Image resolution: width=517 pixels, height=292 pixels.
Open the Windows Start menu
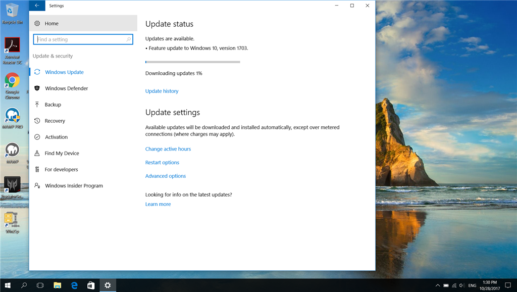8,285
